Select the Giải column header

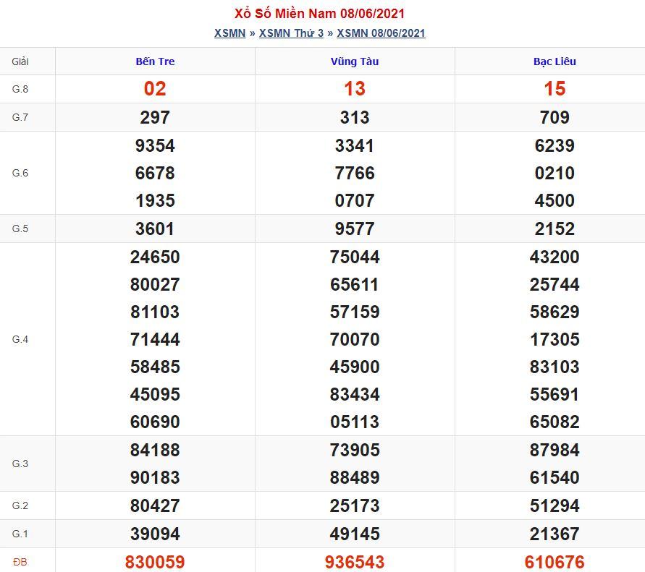20,61
